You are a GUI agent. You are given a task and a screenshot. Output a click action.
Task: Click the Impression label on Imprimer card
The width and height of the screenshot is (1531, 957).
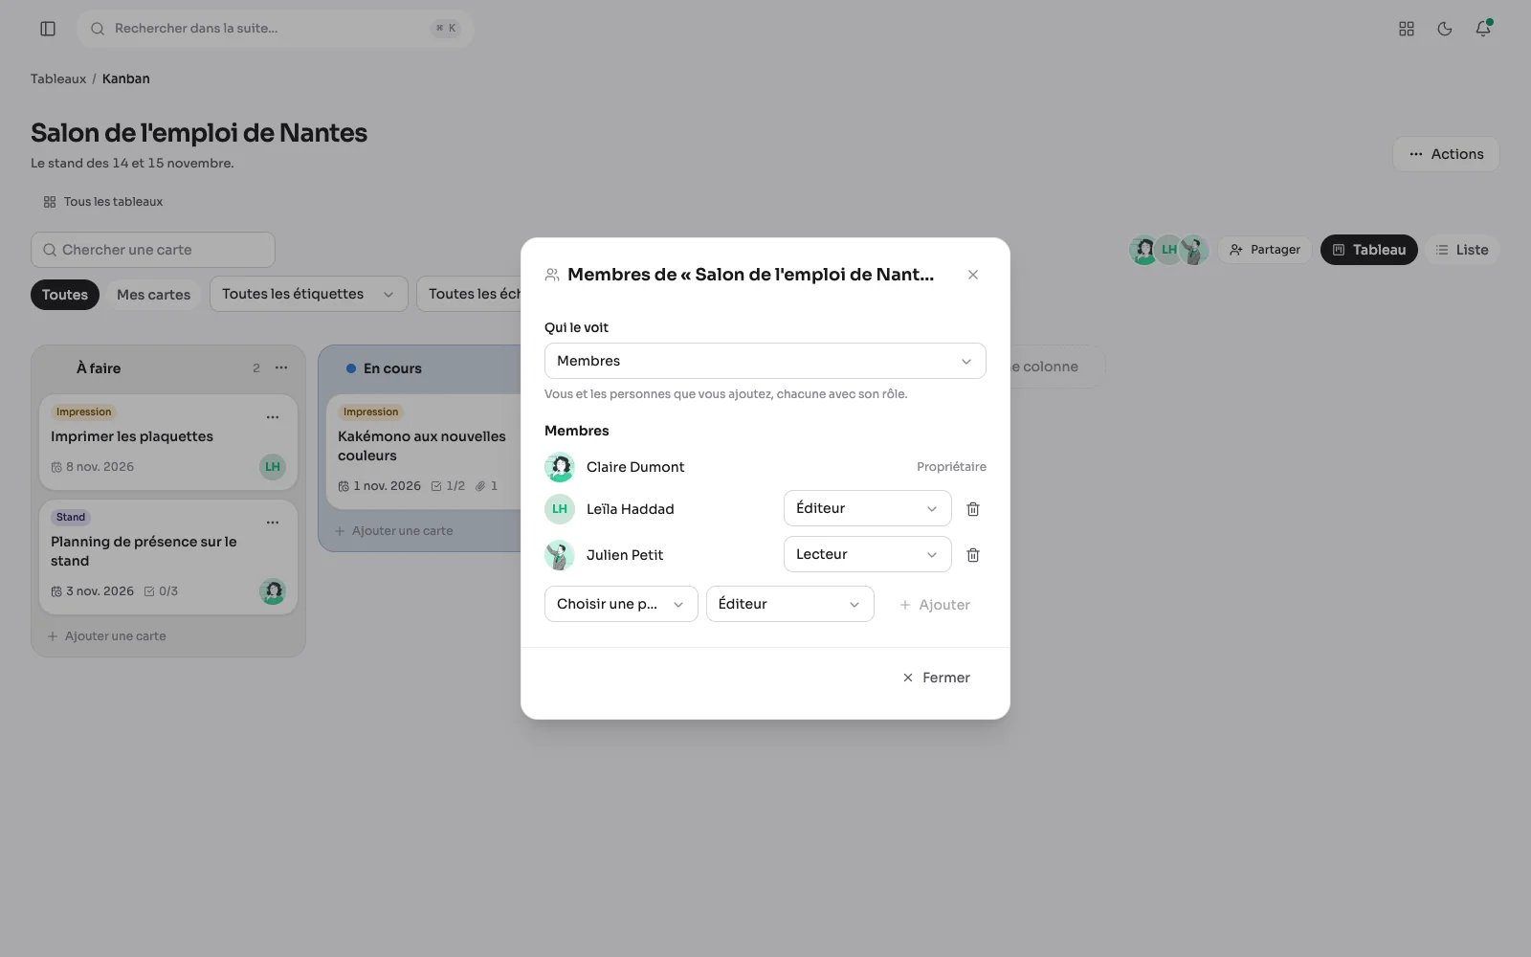point(84,412)
